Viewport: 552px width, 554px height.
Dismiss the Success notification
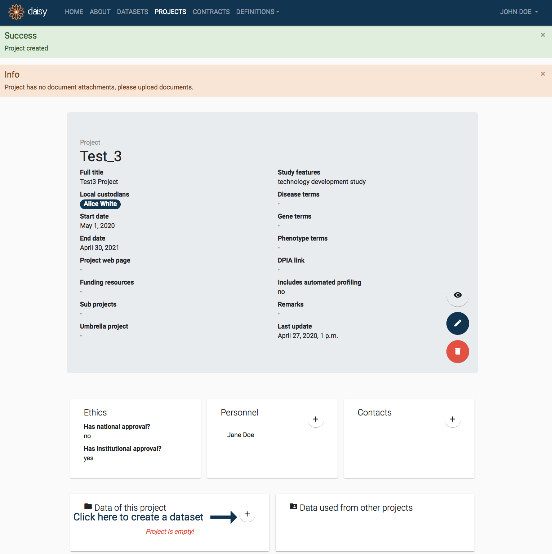(543, 35)
